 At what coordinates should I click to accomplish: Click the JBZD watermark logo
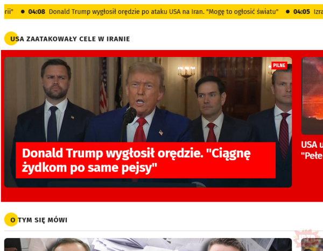pyautogui.click(x=307, y=239)
